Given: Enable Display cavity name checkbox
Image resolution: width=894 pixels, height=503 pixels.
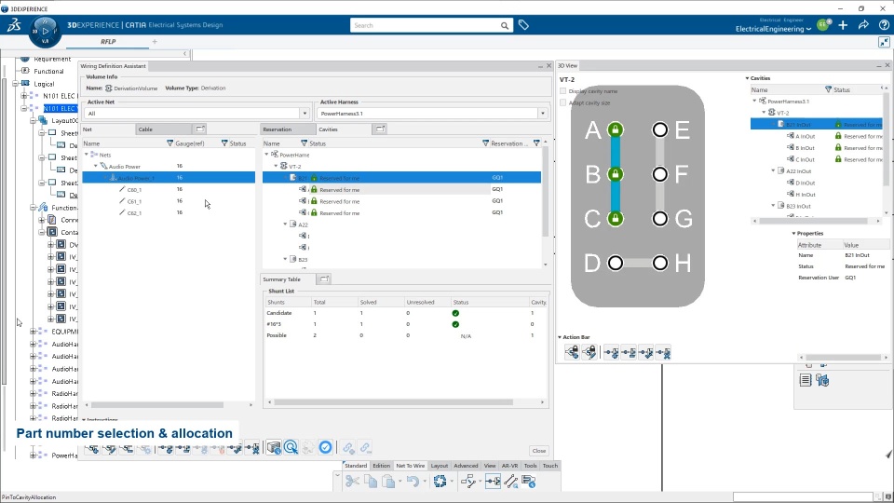Looking at the screenshot, I should tap(563, 91).
